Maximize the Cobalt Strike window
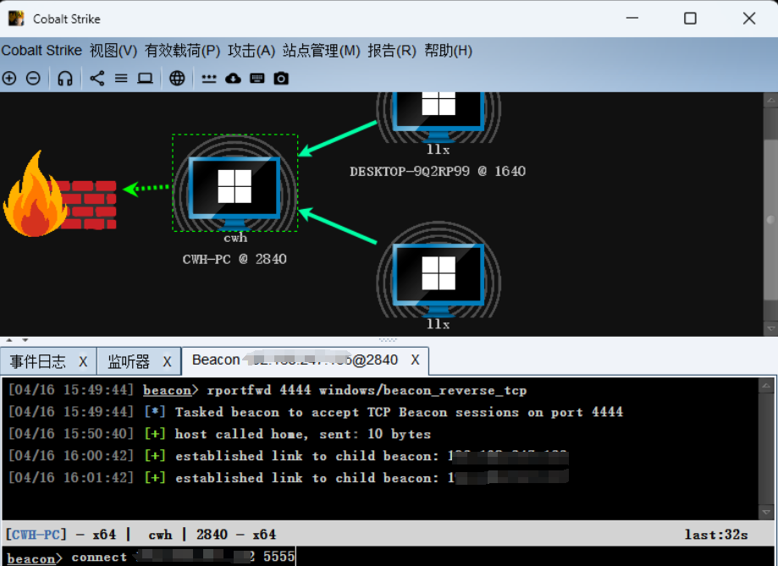778x566 pixels. coord(690,19)
